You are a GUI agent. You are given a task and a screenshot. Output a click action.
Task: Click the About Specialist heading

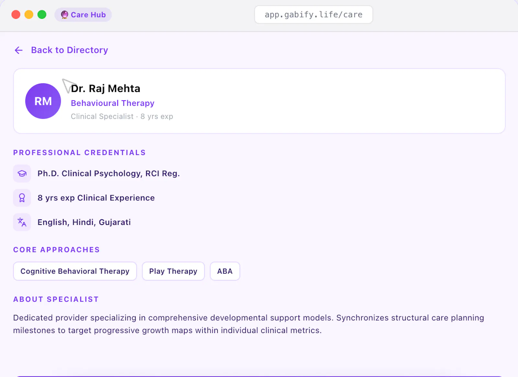coord(56,299)
